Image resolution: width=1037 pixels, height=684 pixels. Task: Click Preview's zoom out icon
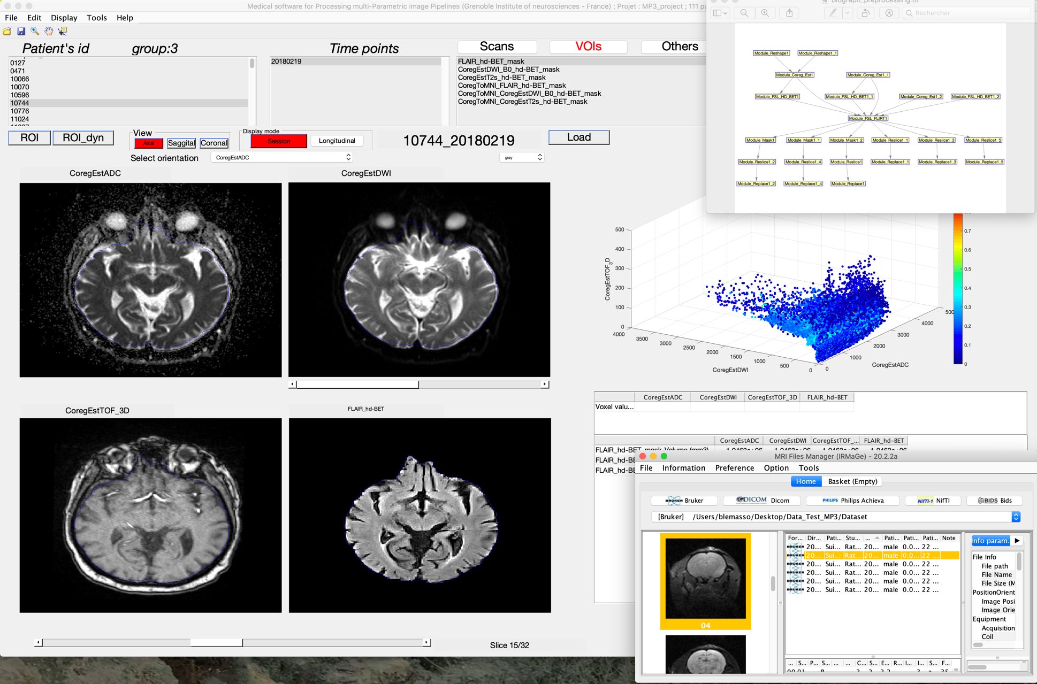(x=744, y=13)
